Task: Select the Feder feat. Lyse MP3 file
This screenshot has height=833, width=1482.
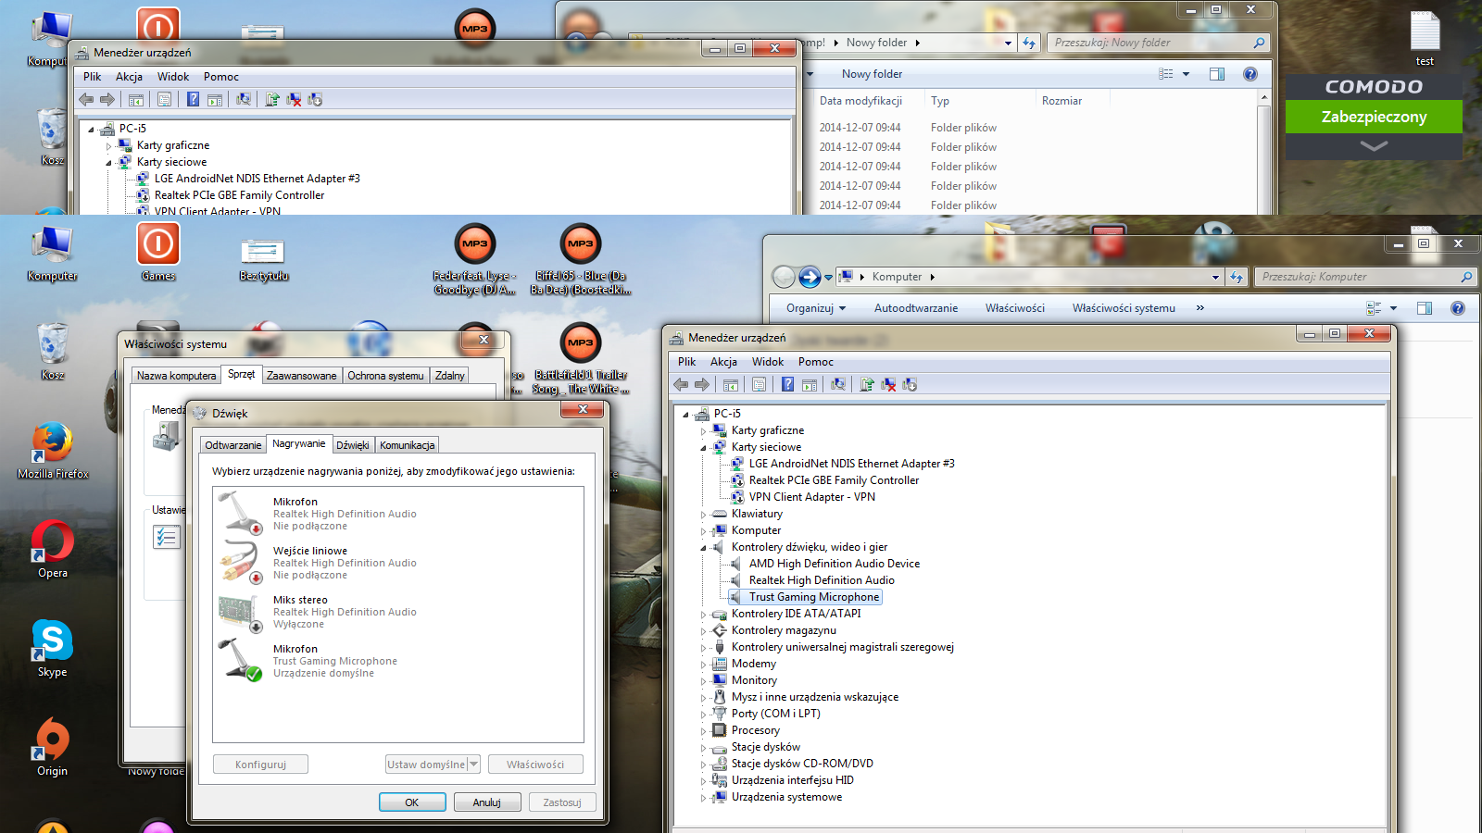Action: (474, 259)
